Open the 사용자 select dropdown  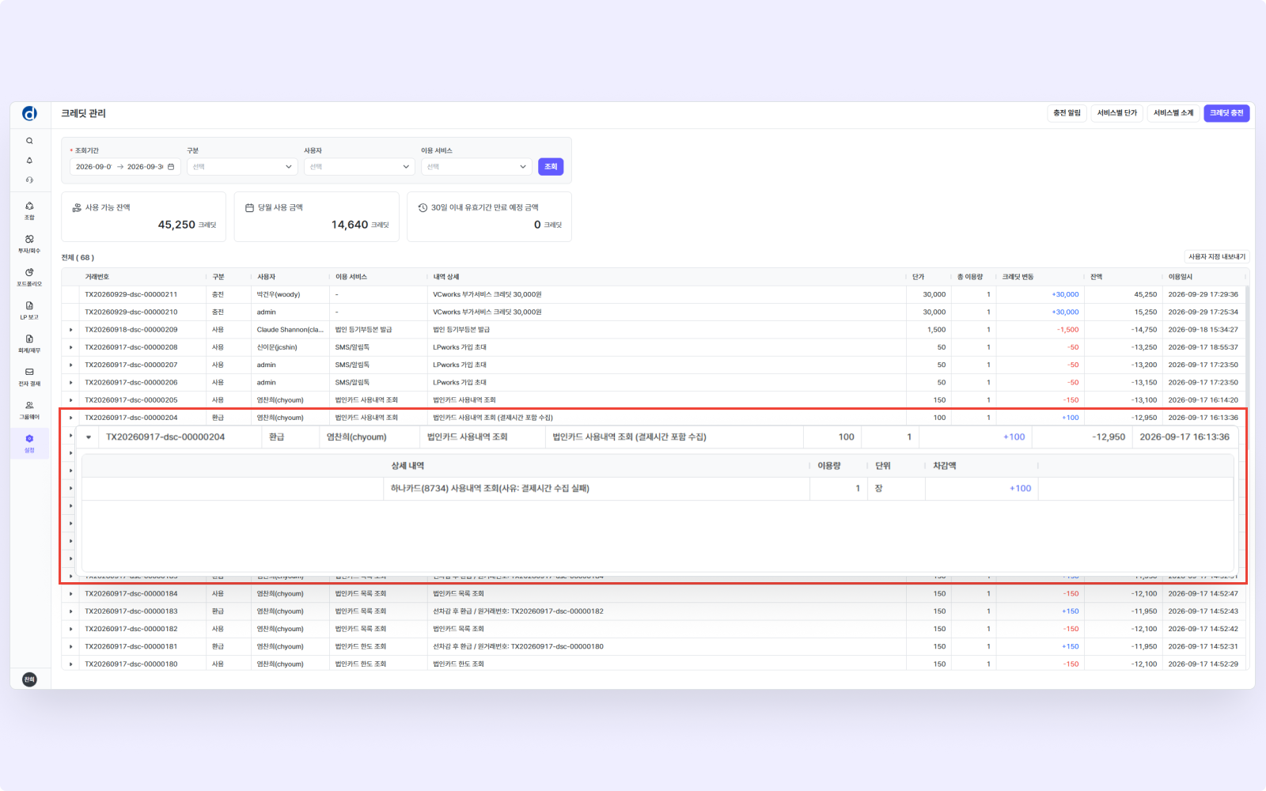[359, 167]
